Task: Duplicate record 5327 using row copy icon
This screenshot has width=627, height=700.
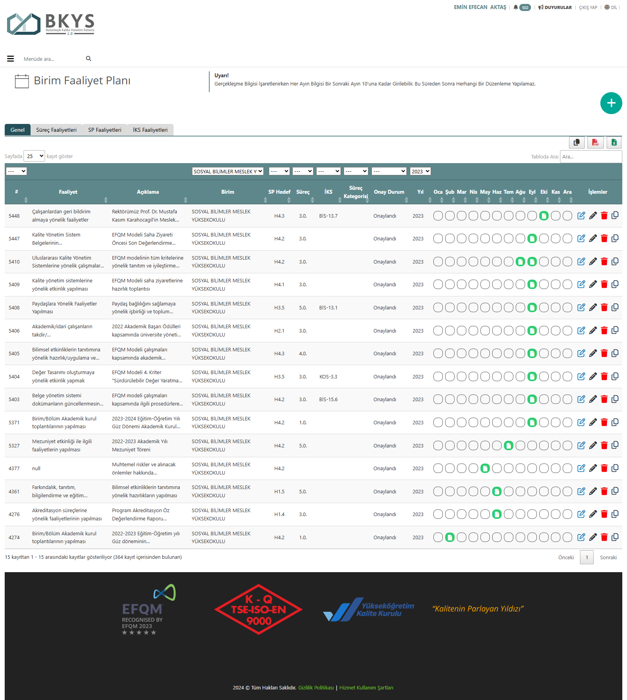Action: 615,445
